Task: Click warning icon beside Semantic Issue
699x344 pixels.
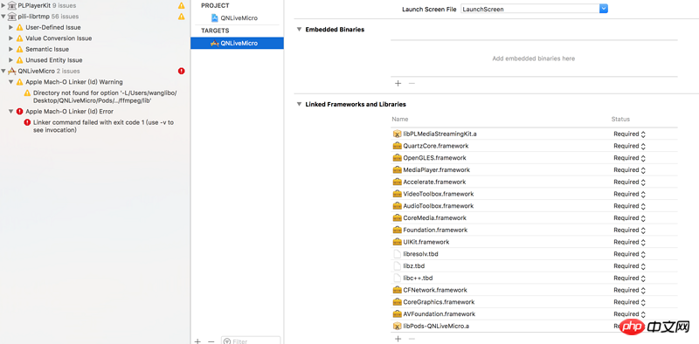Action: (x=19, y=49)
